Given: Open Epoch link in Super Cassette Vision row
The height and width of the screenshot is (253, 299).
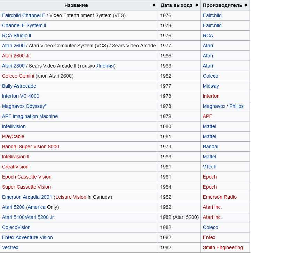Looking at the screenshot, I should (210, 187).
